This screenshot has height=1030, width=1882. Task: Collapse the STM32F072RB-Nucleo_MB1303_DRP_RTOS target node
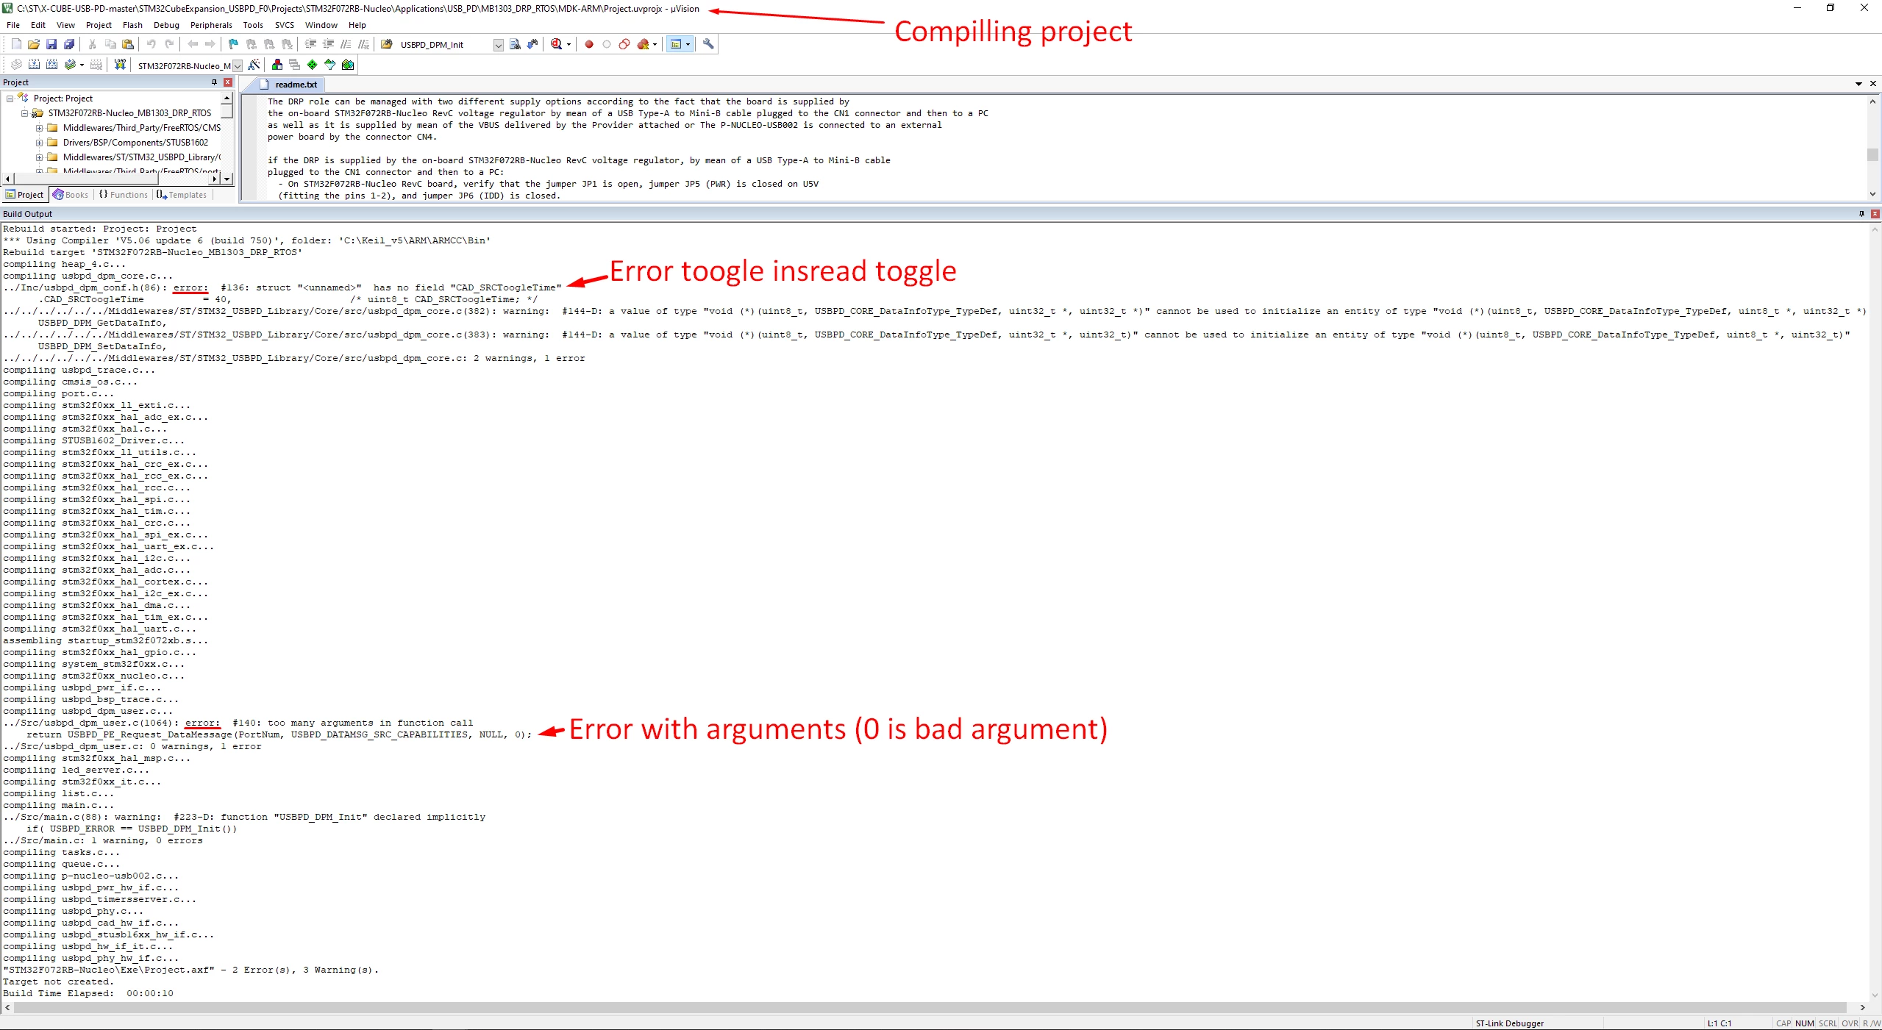[24, 113]
